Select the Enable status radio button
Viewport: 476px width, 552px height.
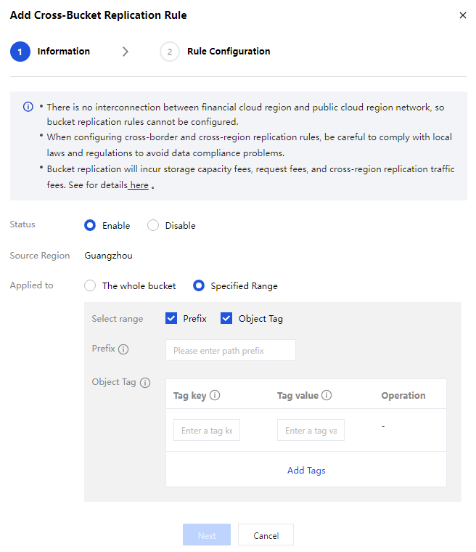click(90, 225)
